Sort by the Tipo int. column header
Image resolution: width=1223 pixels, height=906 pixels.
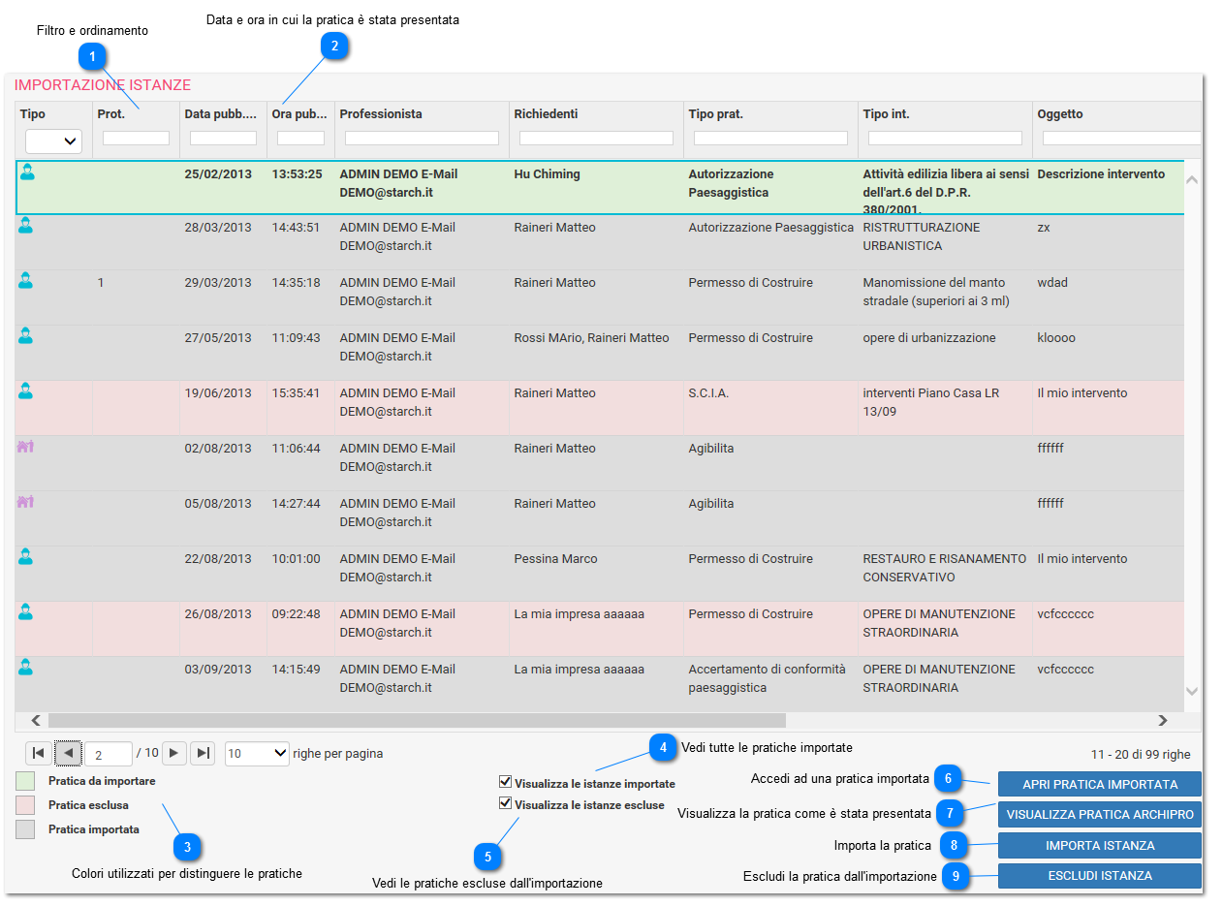[887, 114]
